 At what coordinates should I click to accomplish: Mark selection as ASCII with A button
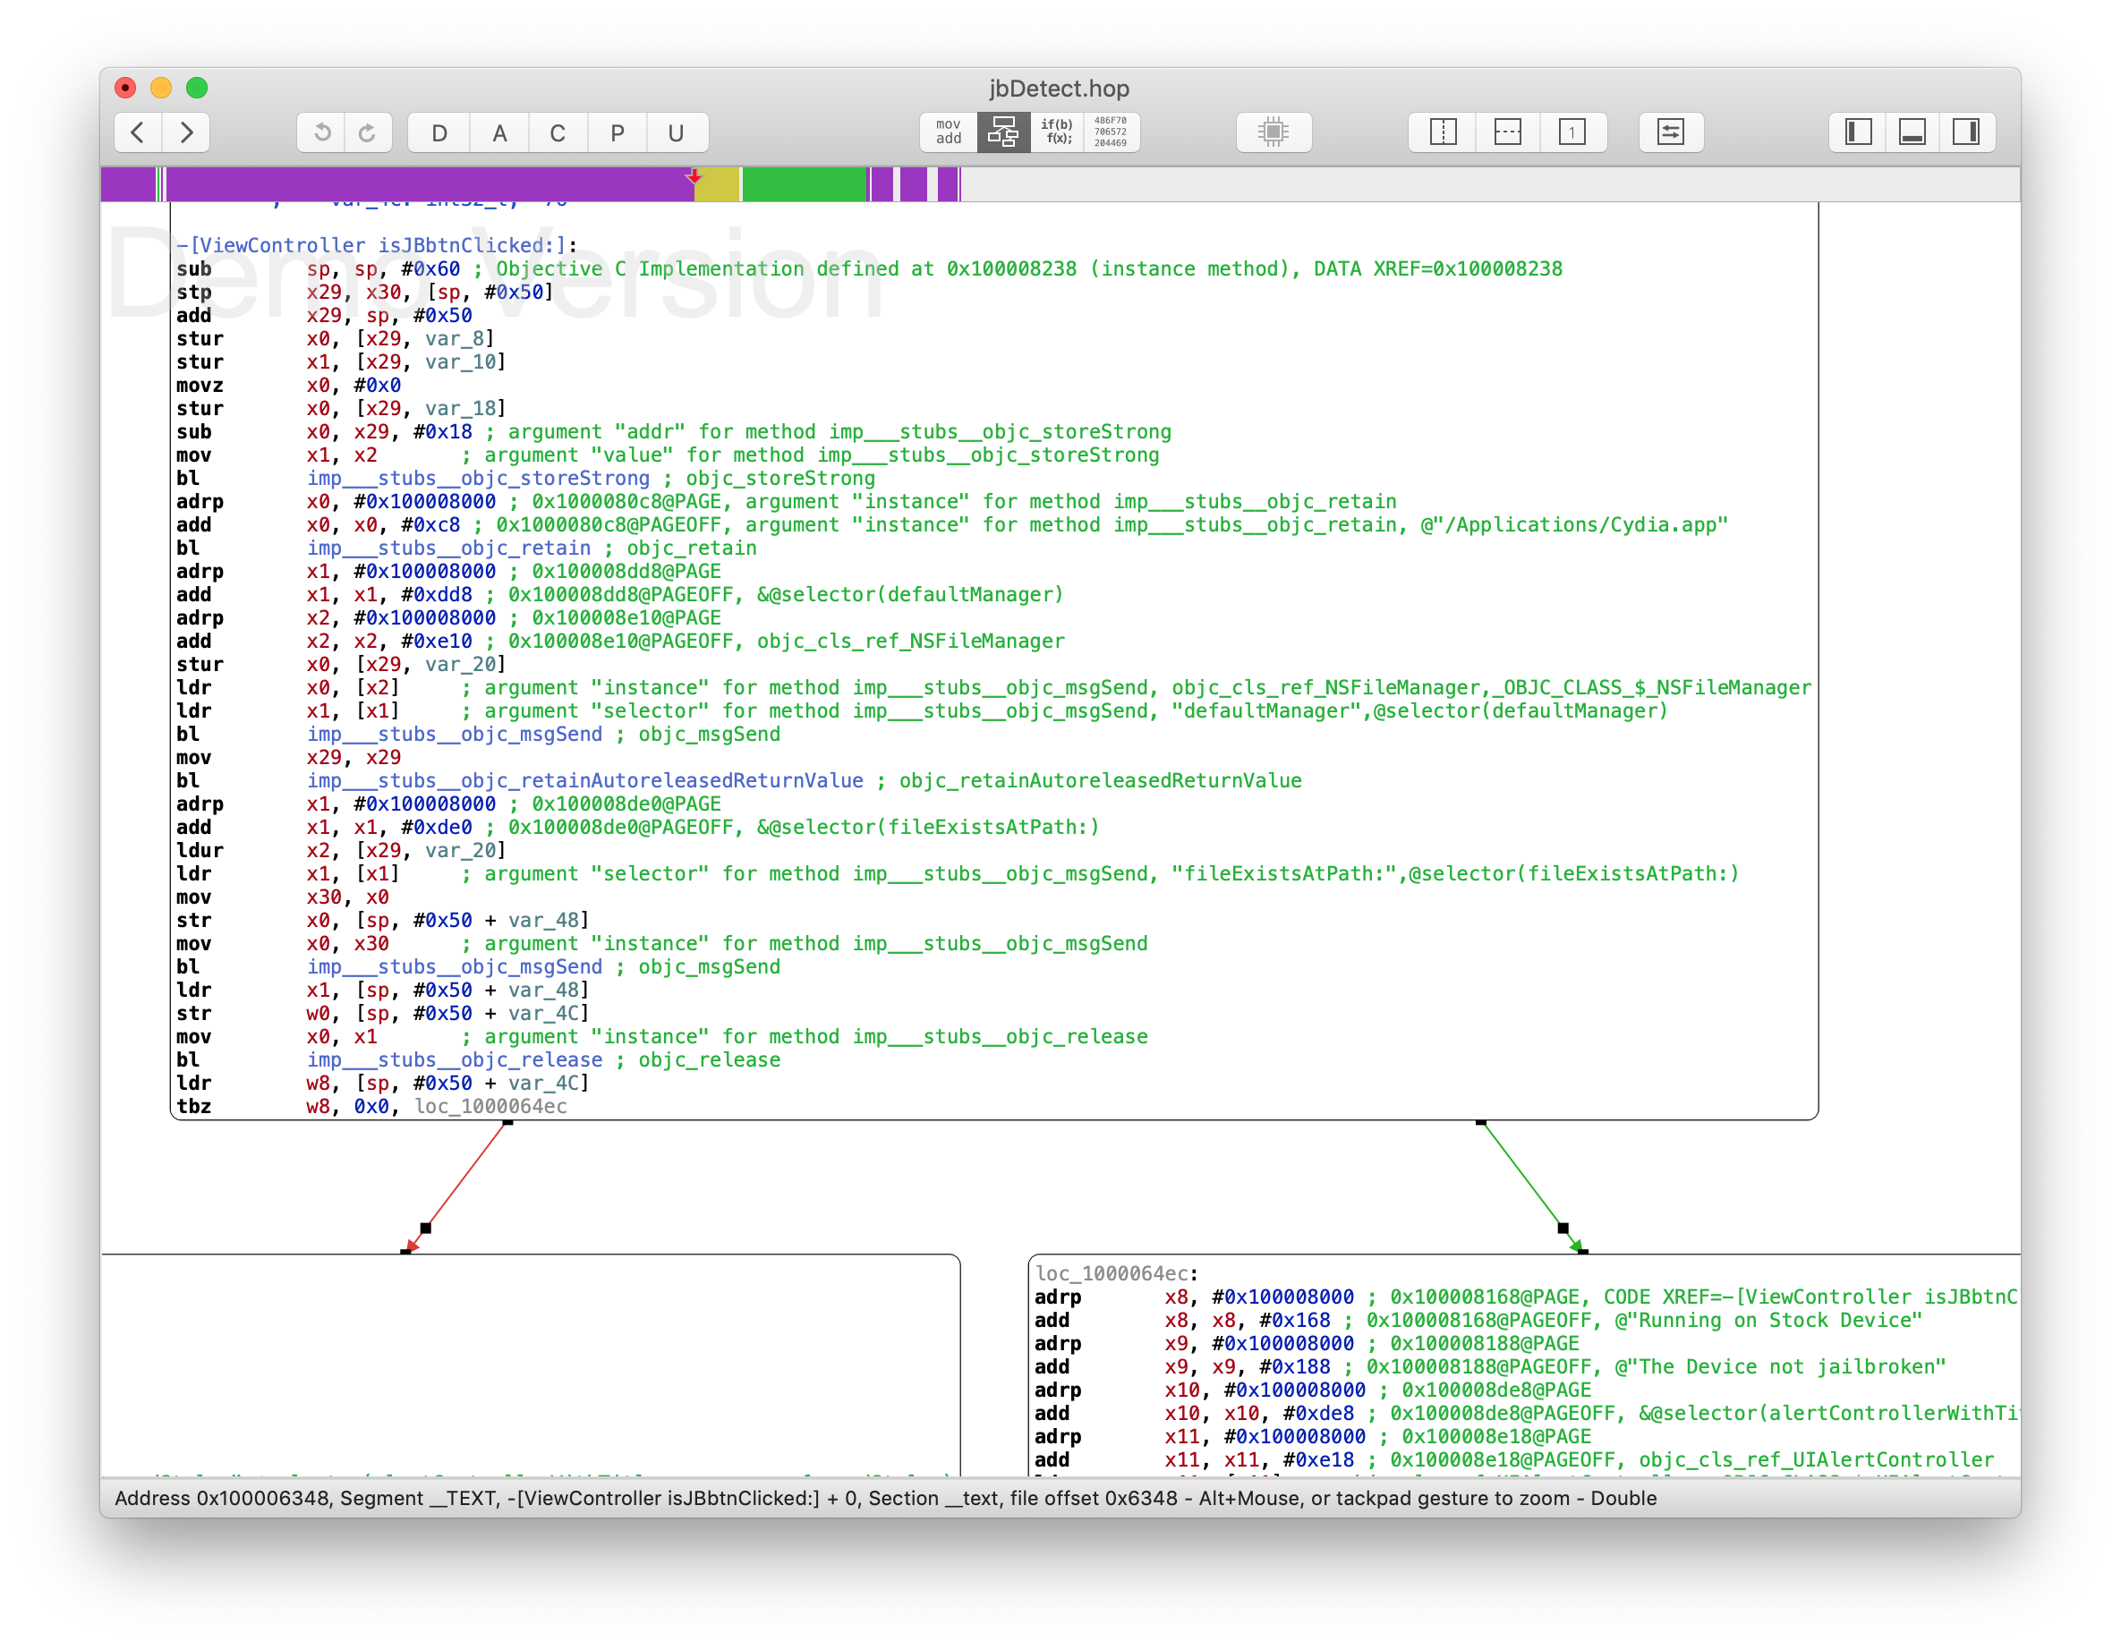coord(499,132)
